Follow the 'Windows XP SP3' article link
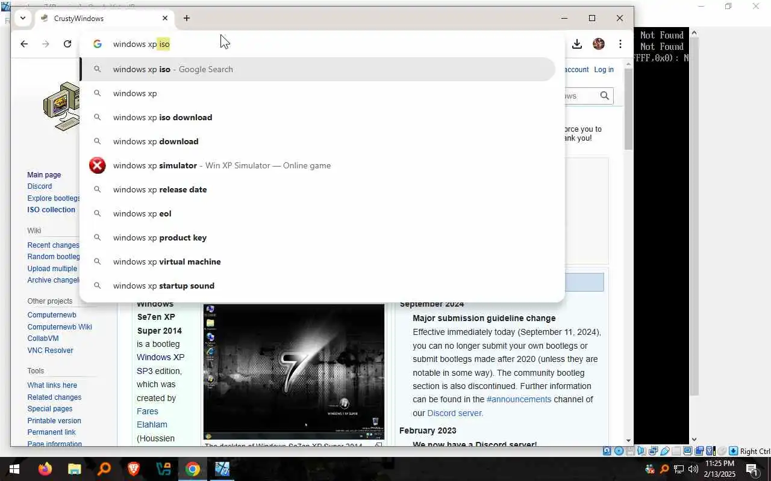 160,364
